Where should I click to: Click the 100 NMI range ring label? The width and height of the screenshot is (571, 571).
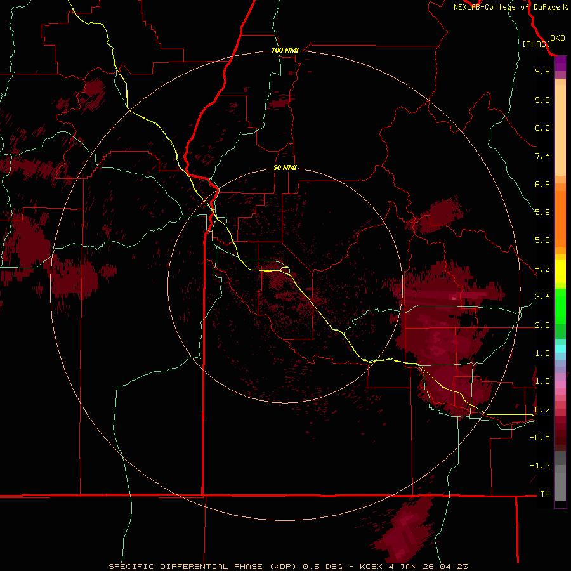tap(285, 50)
